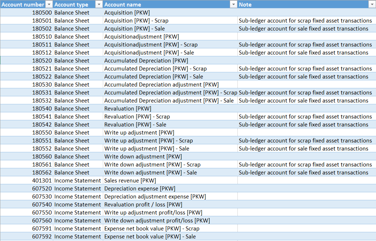This screenshot has height=241, width=376.
Task: Select the Acquisition [PKW] - Scrap cell
Action: click(136, 21)
